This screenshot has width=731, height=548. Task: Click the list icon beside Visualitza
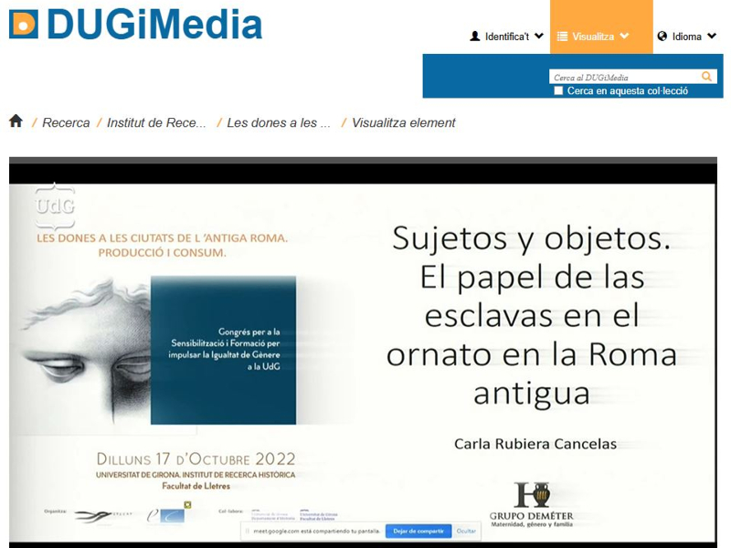tap(562, 37)
